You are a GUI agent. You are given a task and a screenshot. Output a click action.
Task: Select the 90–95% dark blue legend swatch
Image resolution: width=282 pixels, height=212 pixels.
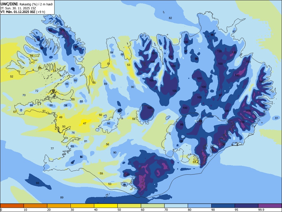point(223,206)
